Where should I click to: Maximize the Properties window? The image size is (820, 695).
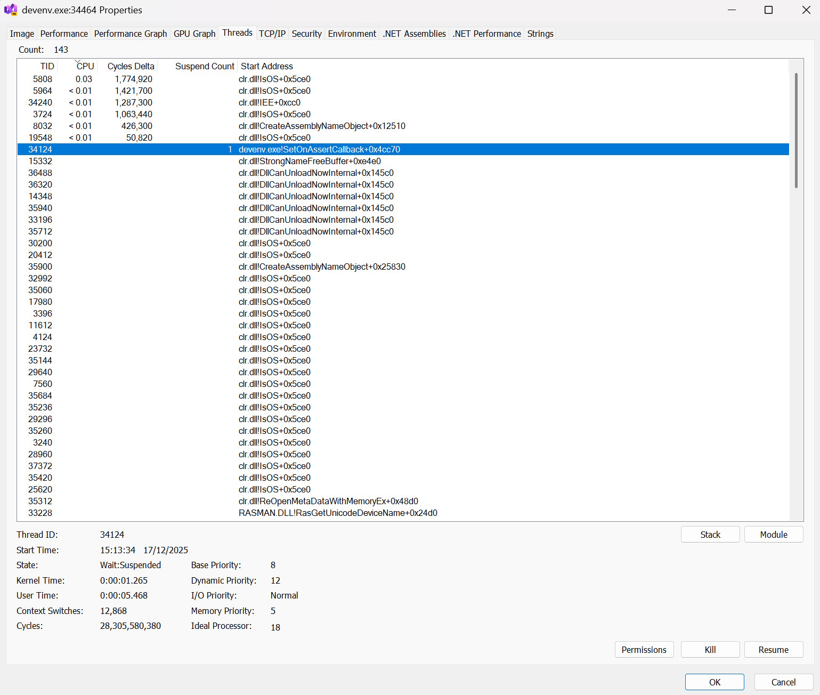(x=768, y=10)
